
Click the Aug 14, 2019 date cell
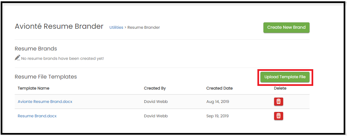coord(218,102)
